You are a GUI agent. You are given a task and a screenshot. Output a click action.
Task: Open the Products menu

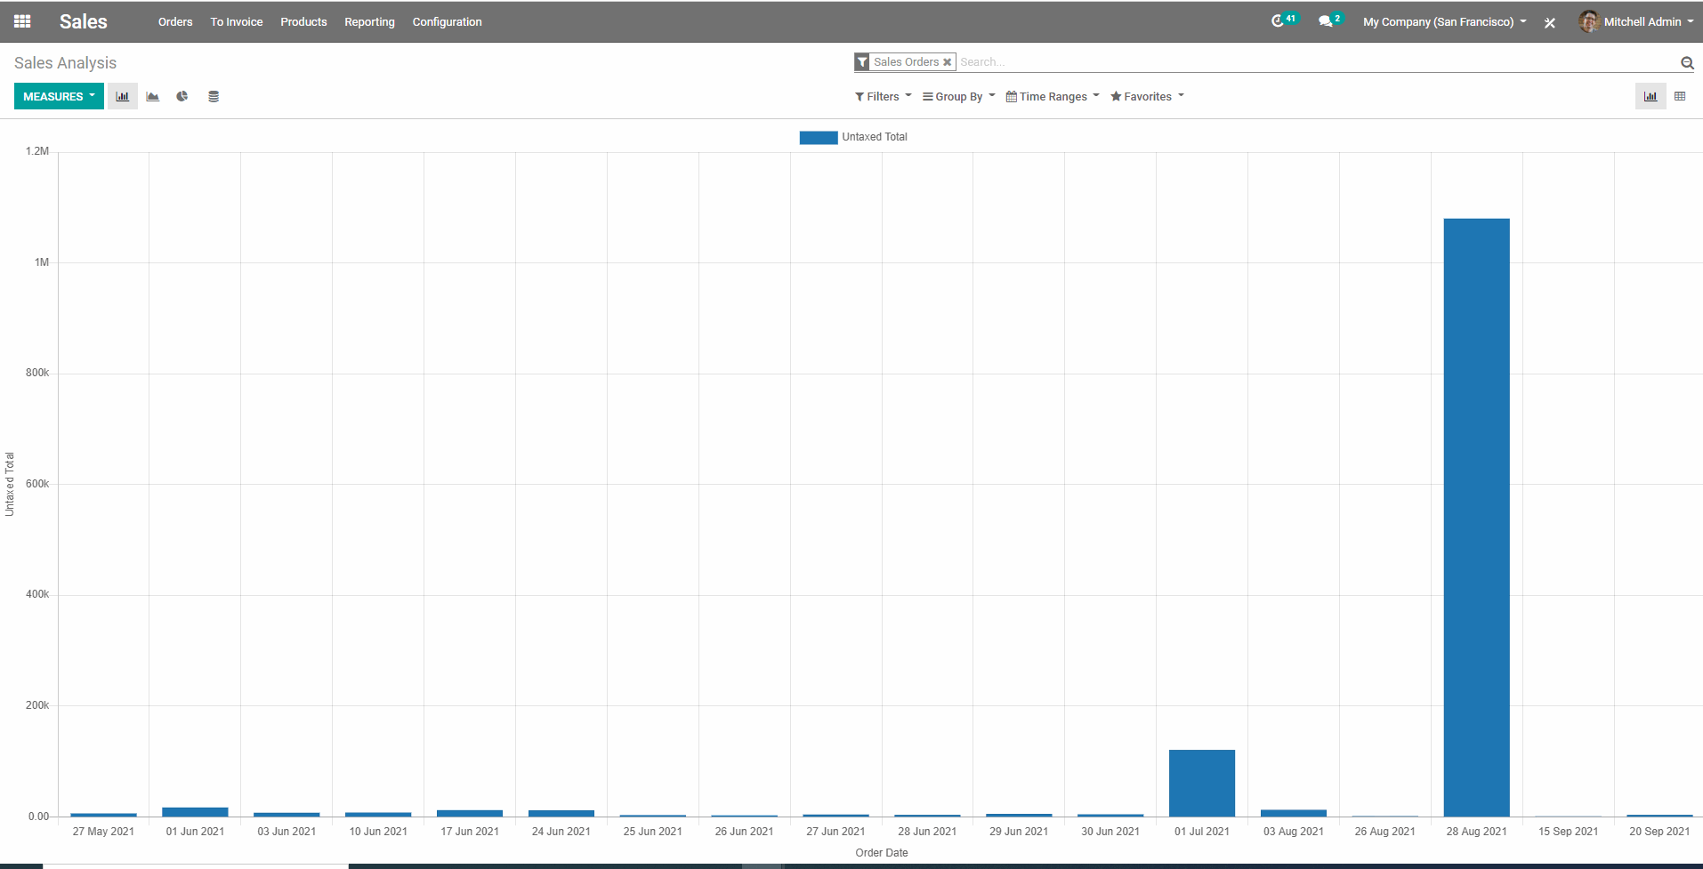303,21
